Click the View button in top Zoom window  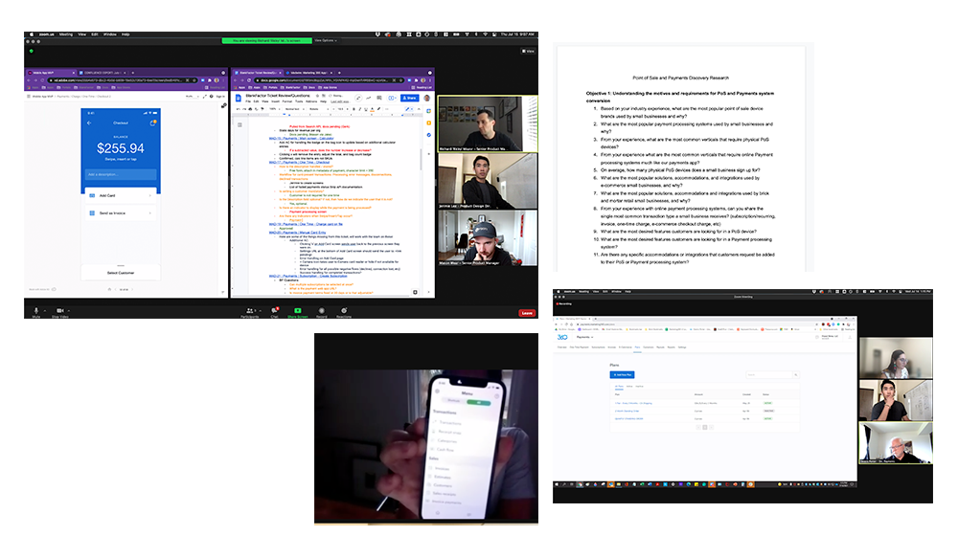529,52
